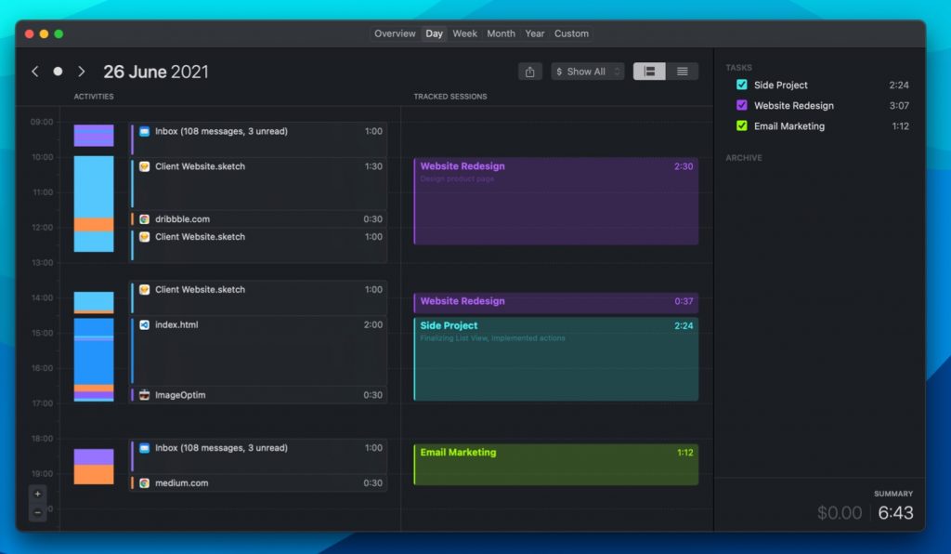Click Chrome icon next to medium.com
Viewport: 951px width, 554px height.
click(144, 483)
